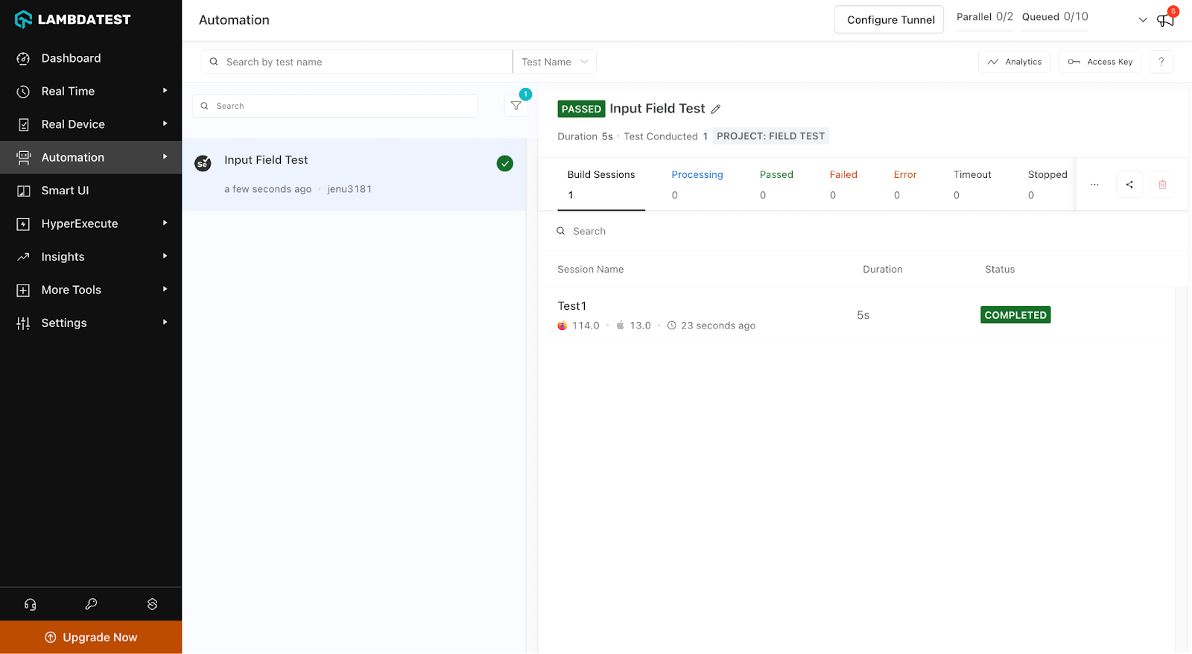
Task: Click the Status column header
Action: (x=1000, y=270)
